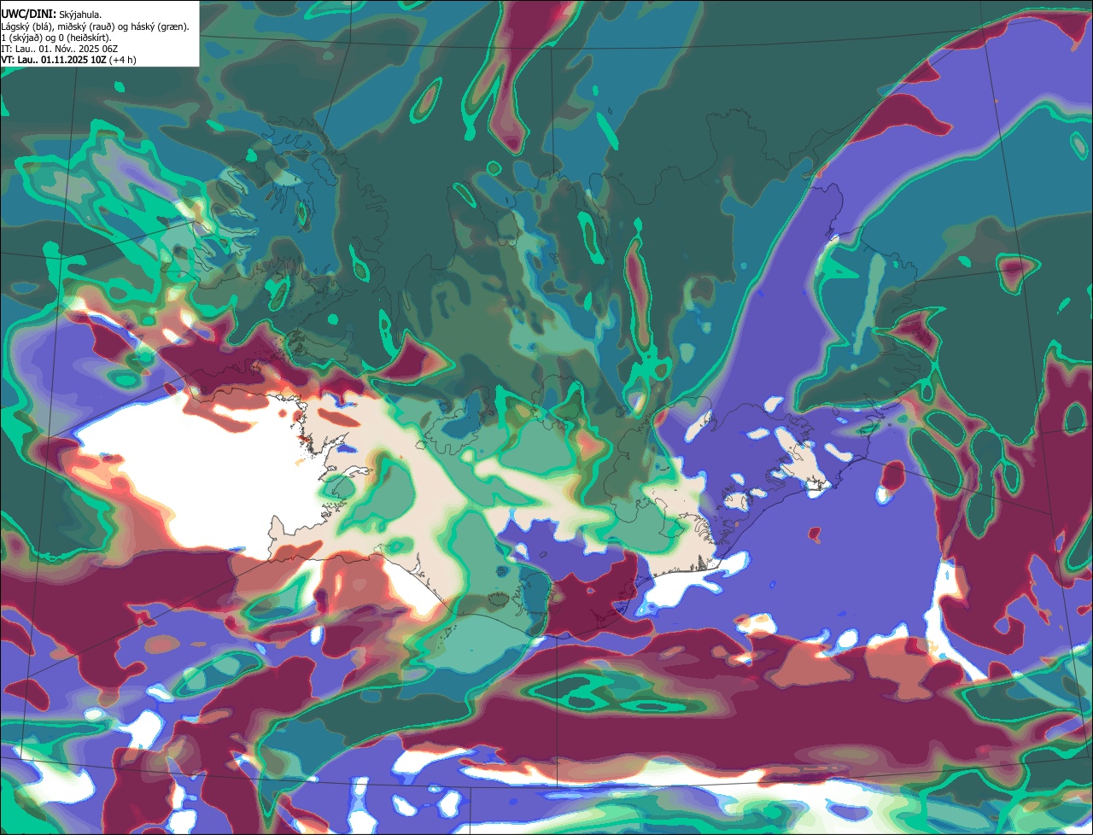Click the 'VT: Lau.. 01.11.2025 10Z (+4 h)' line
The height and width of the screenshot is (835, 1093).
[x=69, y=60]
